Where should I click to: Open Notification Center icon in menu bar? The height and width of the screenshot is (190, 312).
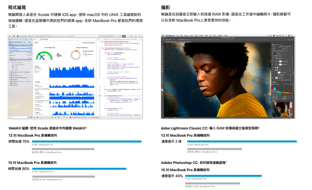point(292,35)
